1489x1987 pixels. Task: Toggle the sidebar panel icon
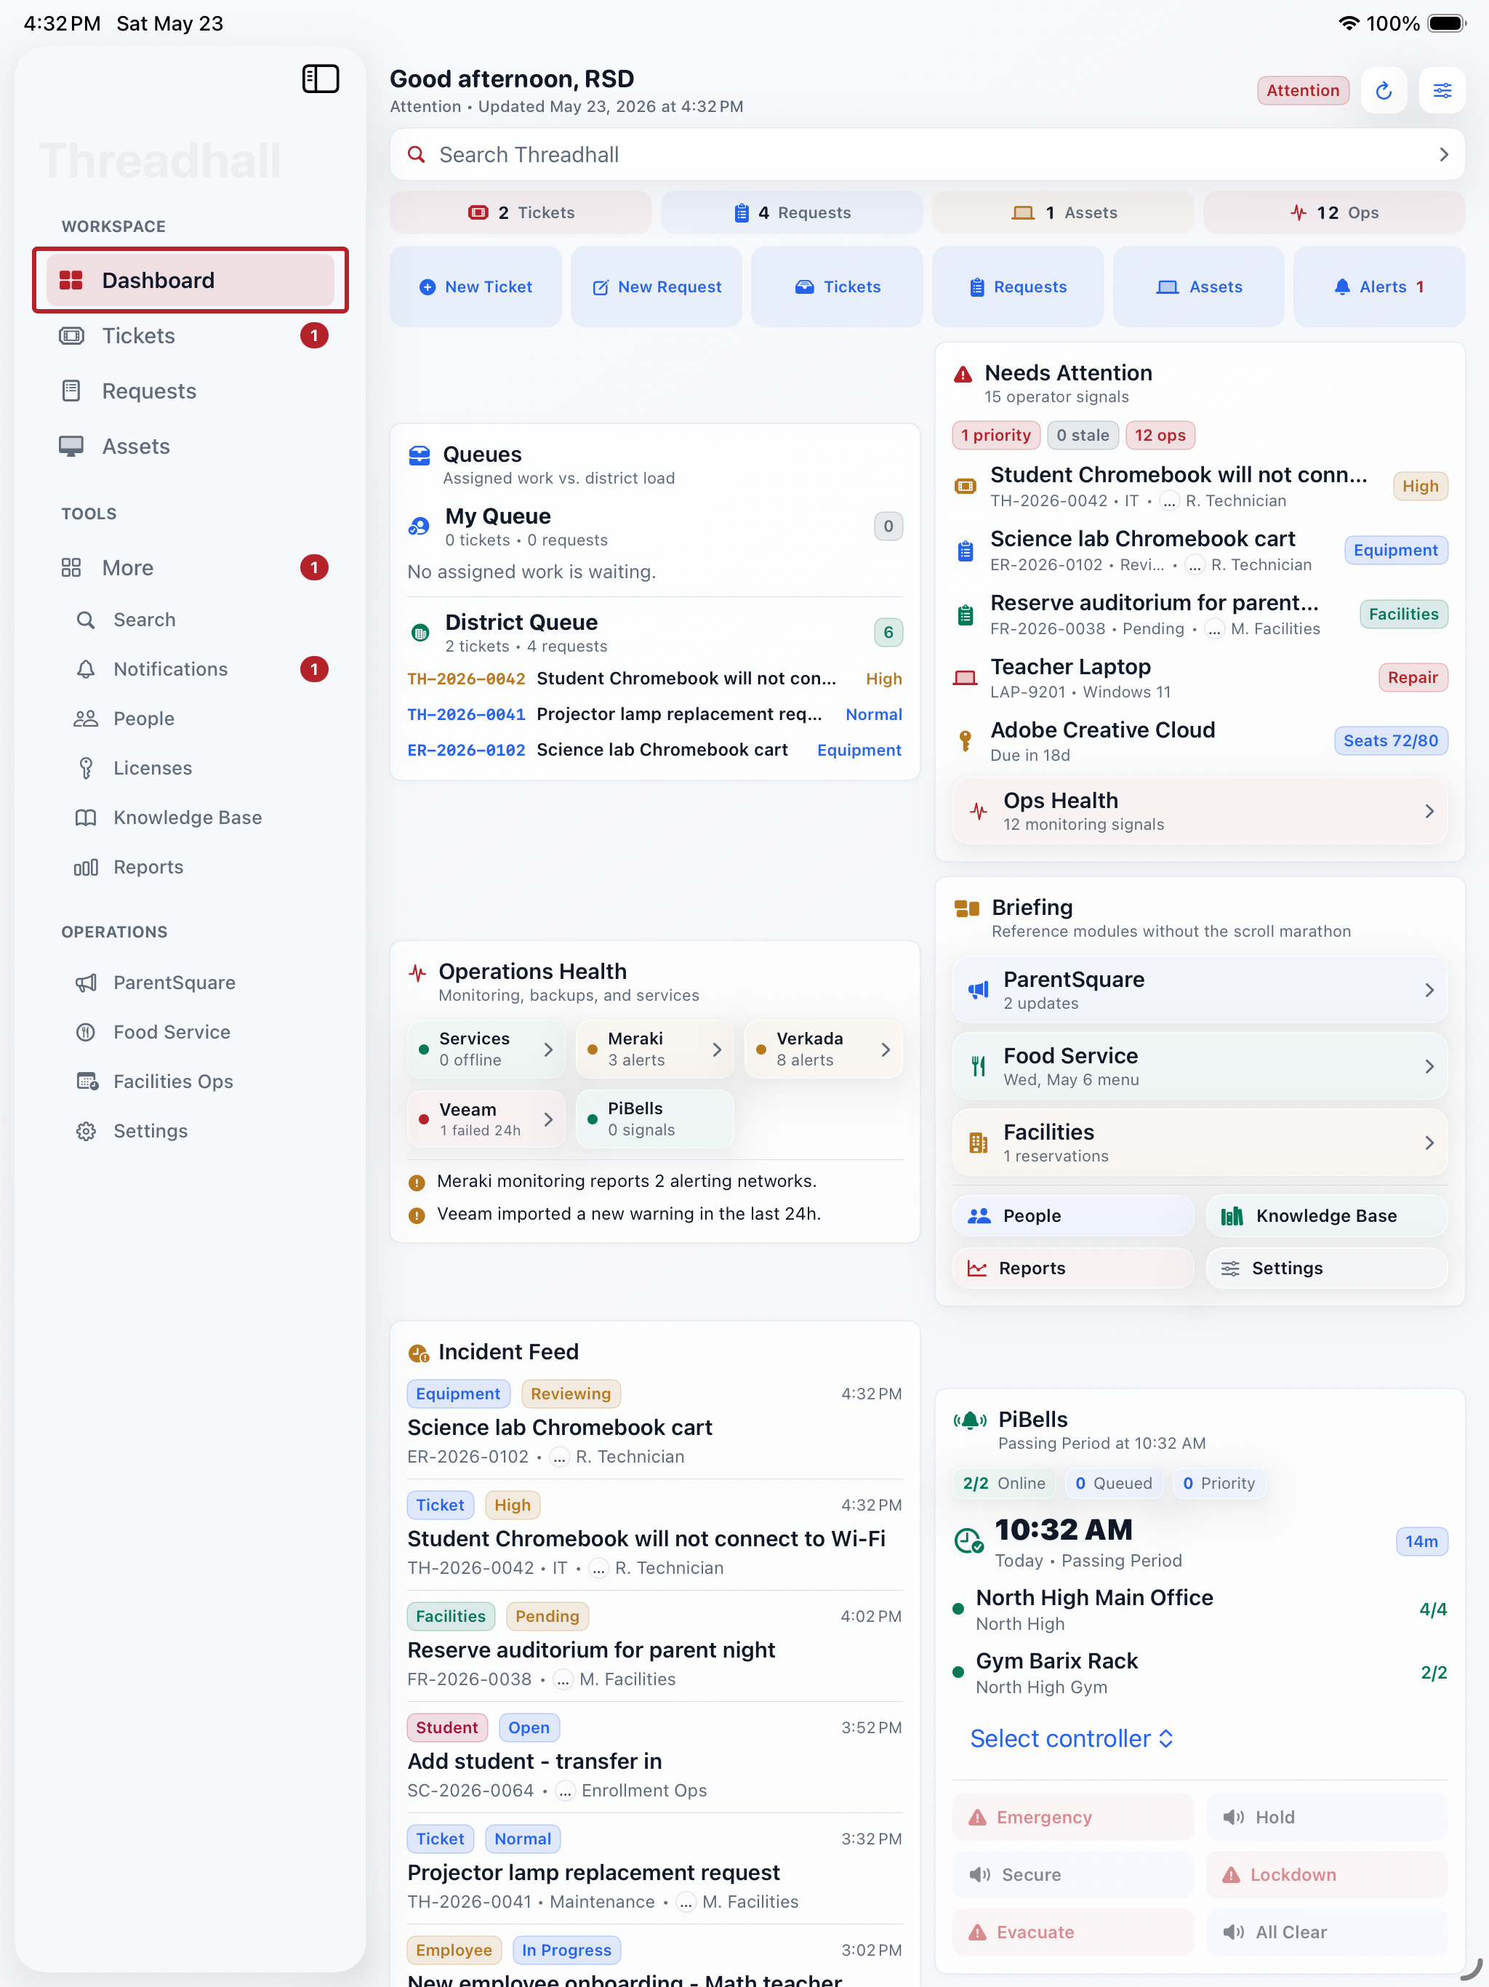tap(321, 79)
